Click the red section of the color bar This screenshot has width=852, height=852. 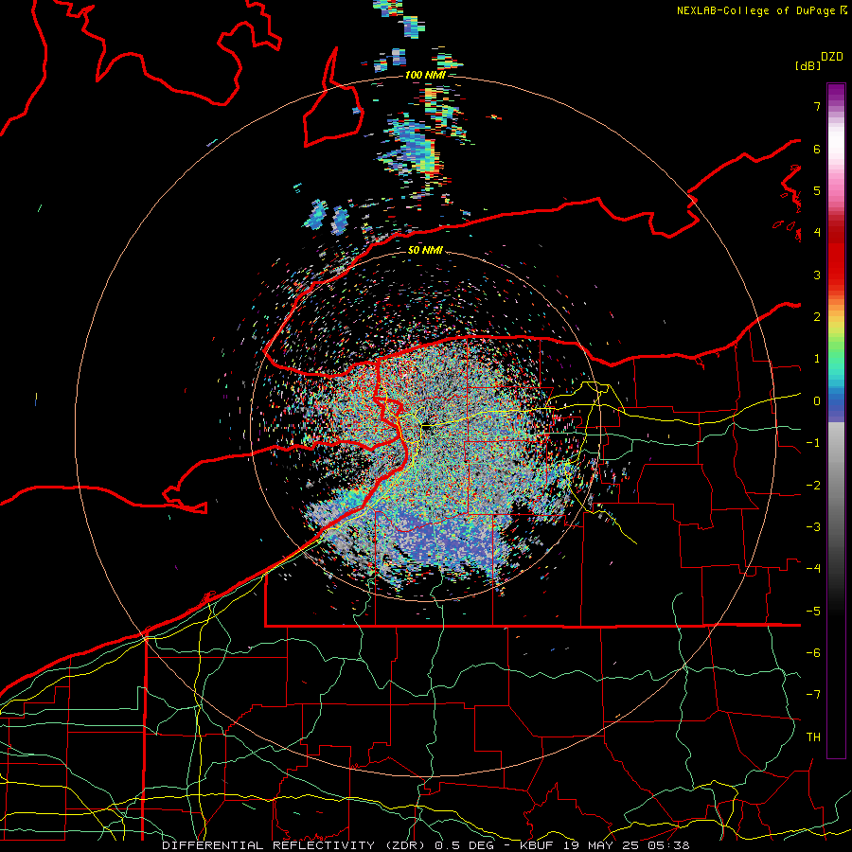click(x=836, y=256)
